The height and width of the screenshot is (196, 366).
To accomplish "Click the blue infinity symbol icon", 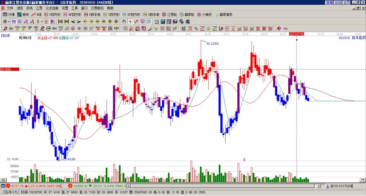I will [x=286, y=29].
